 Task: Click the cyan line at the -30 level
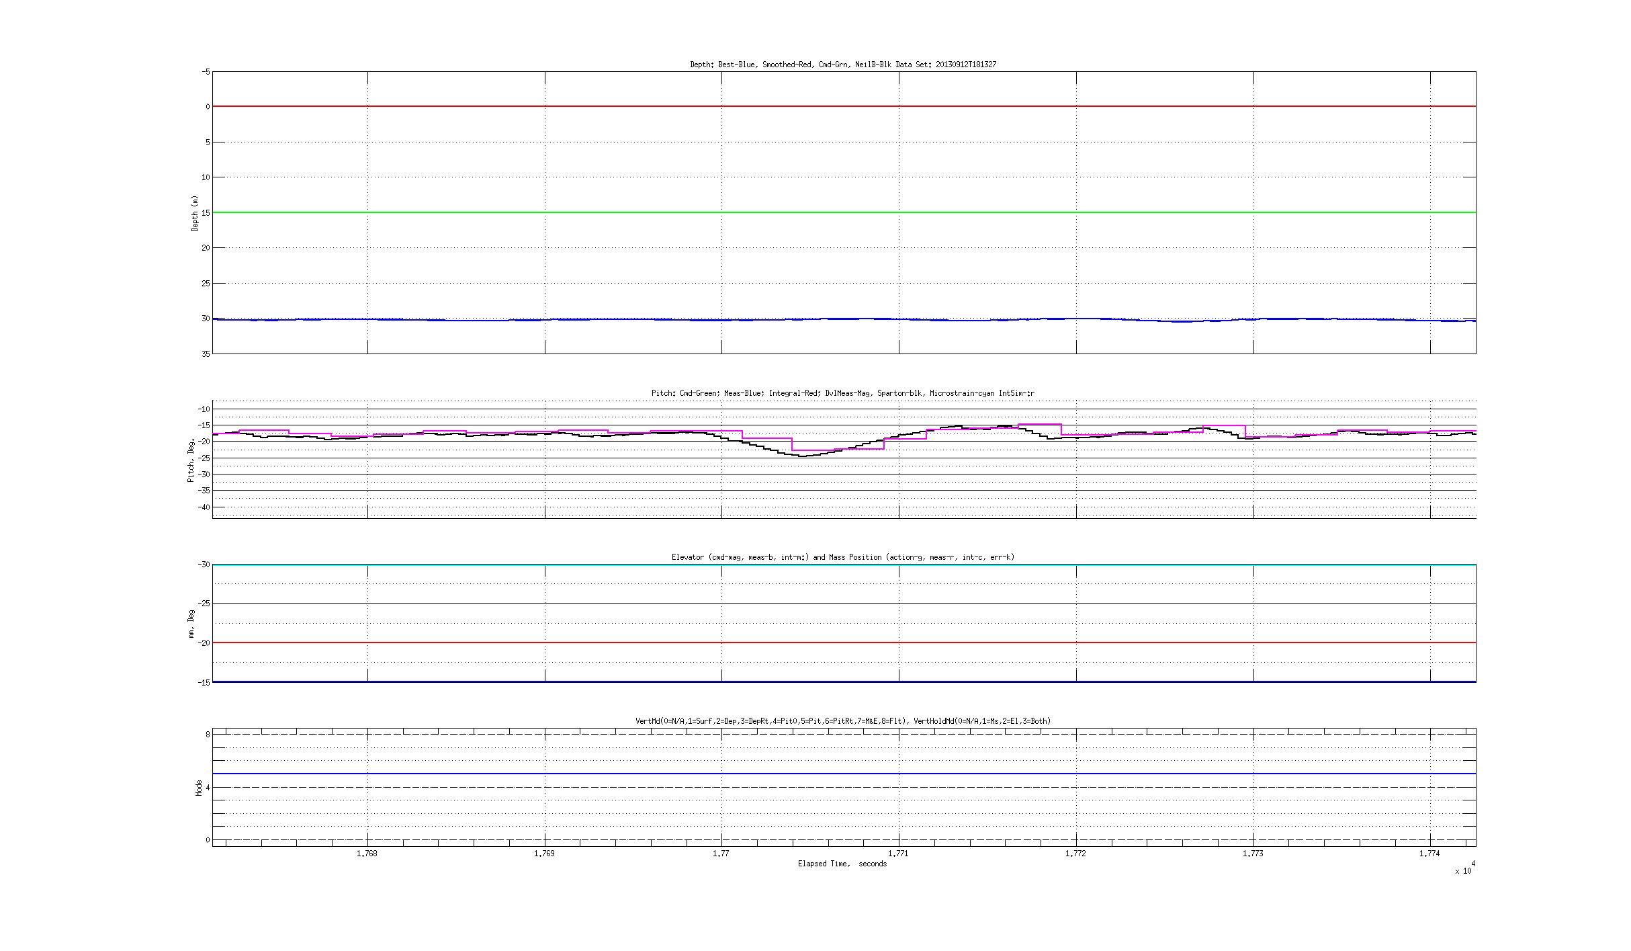[x=844, y=565]
